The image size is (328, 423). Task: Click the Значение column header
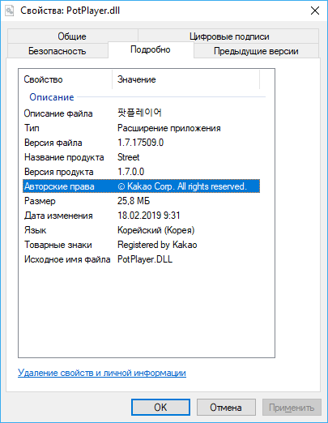186,79
